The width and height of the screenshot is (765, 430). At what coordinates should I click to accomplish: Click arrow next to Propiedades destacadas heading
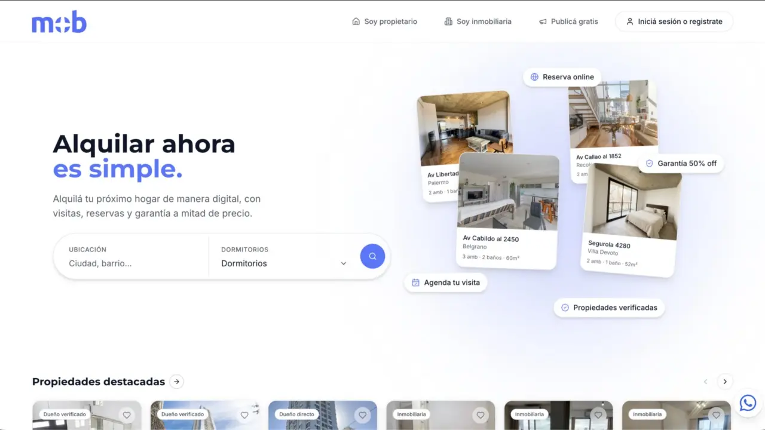coord(176,382)
